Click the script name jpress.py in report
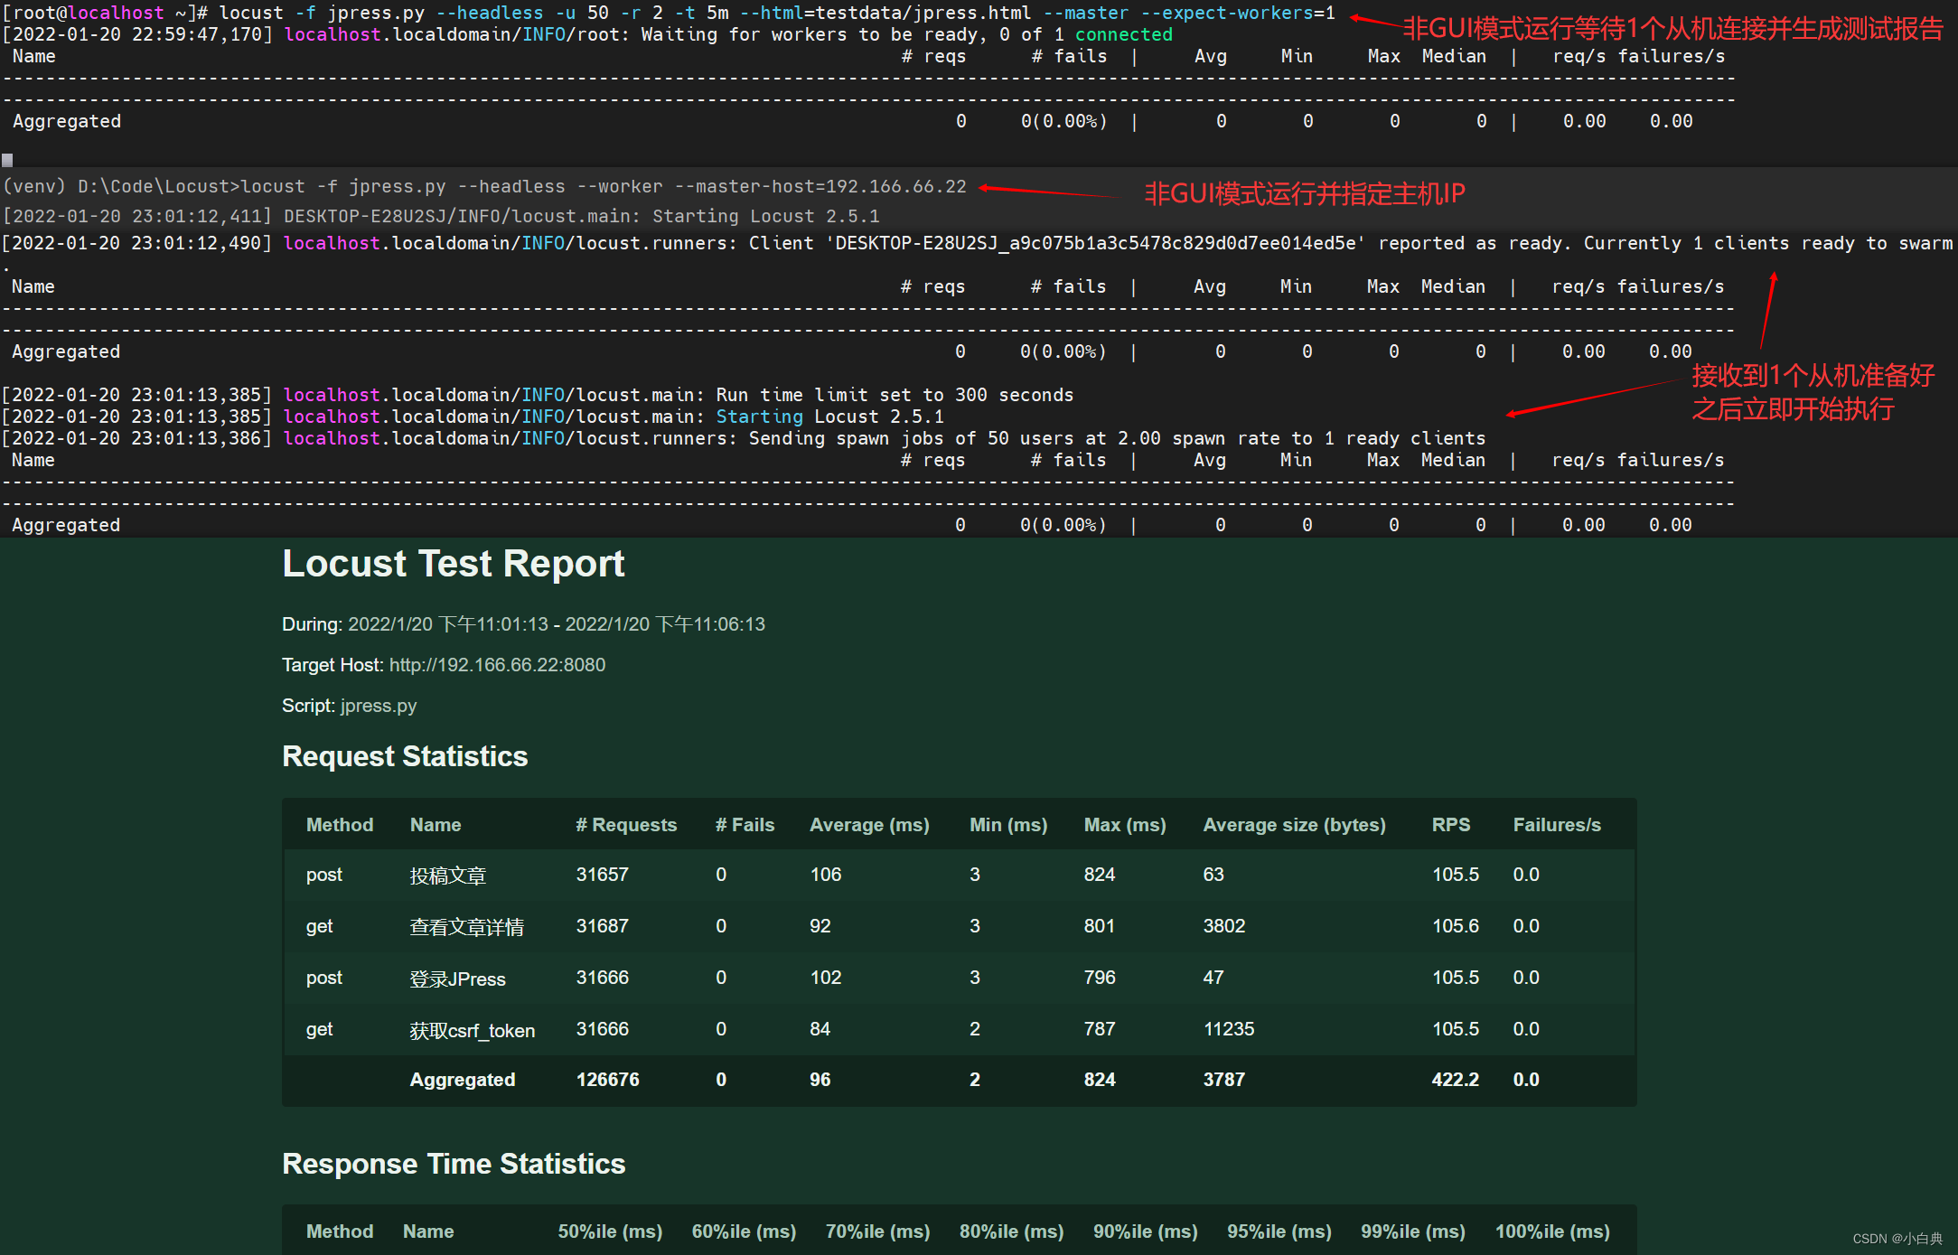Viewport: 1958px width, 1255px height. click(x=379, y=706)
